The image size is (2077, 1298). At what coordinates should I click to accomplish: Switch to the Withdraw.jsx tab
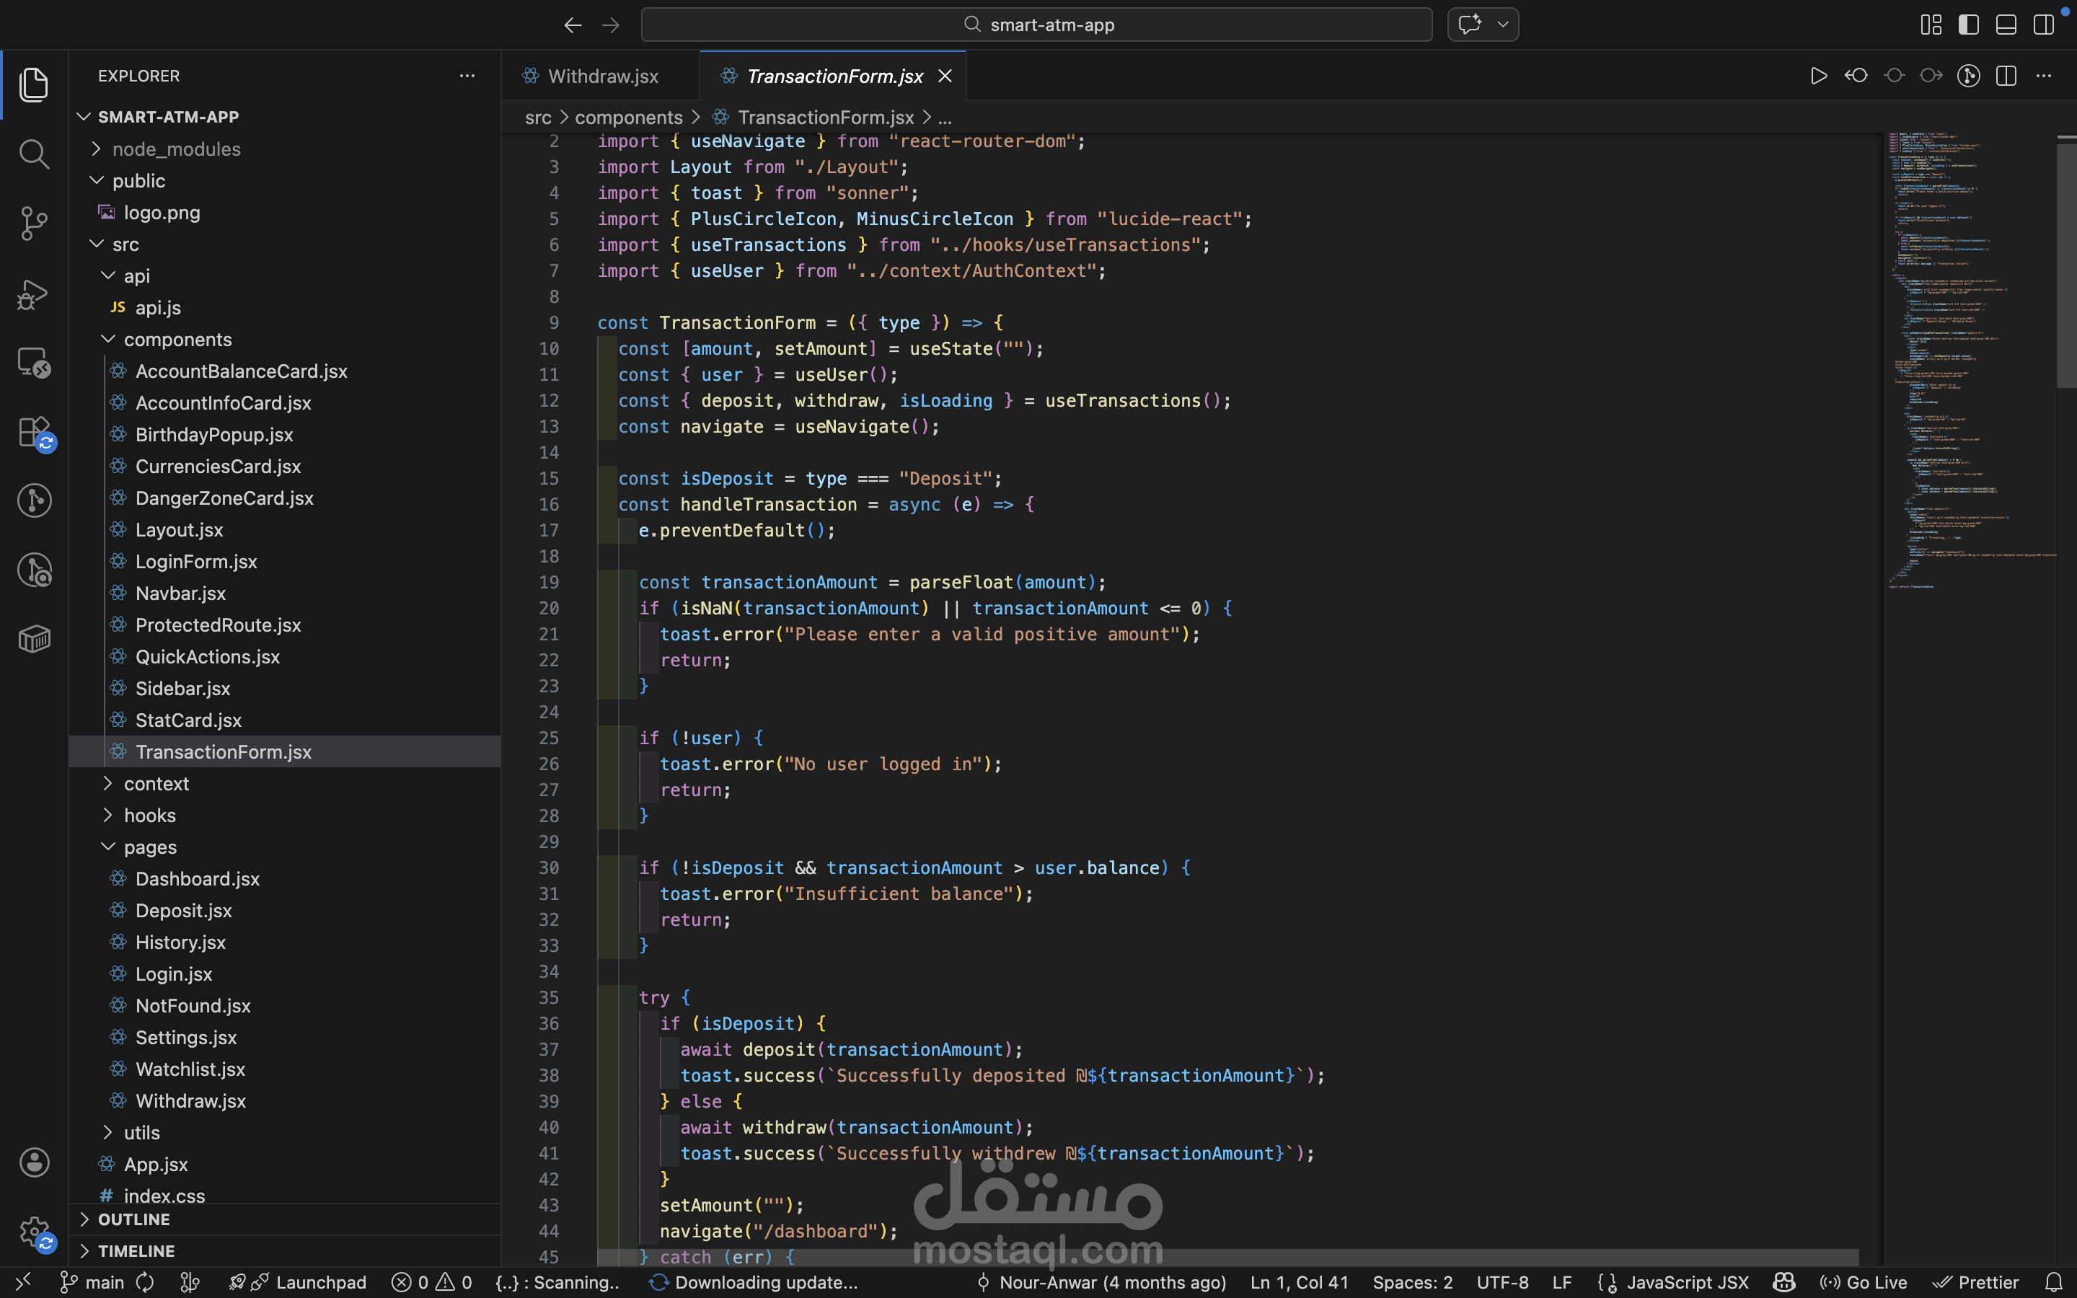(602, 76)
